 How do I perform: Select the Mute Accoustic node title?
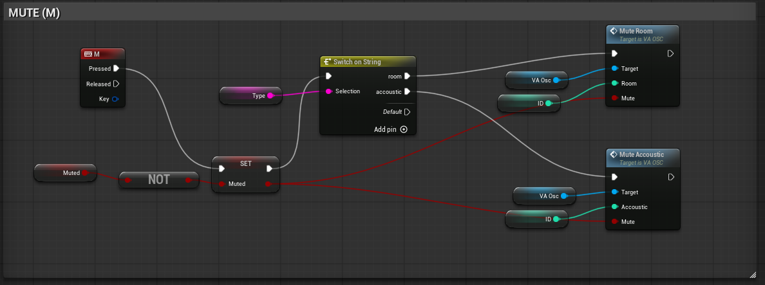click(x=641, y=154)
